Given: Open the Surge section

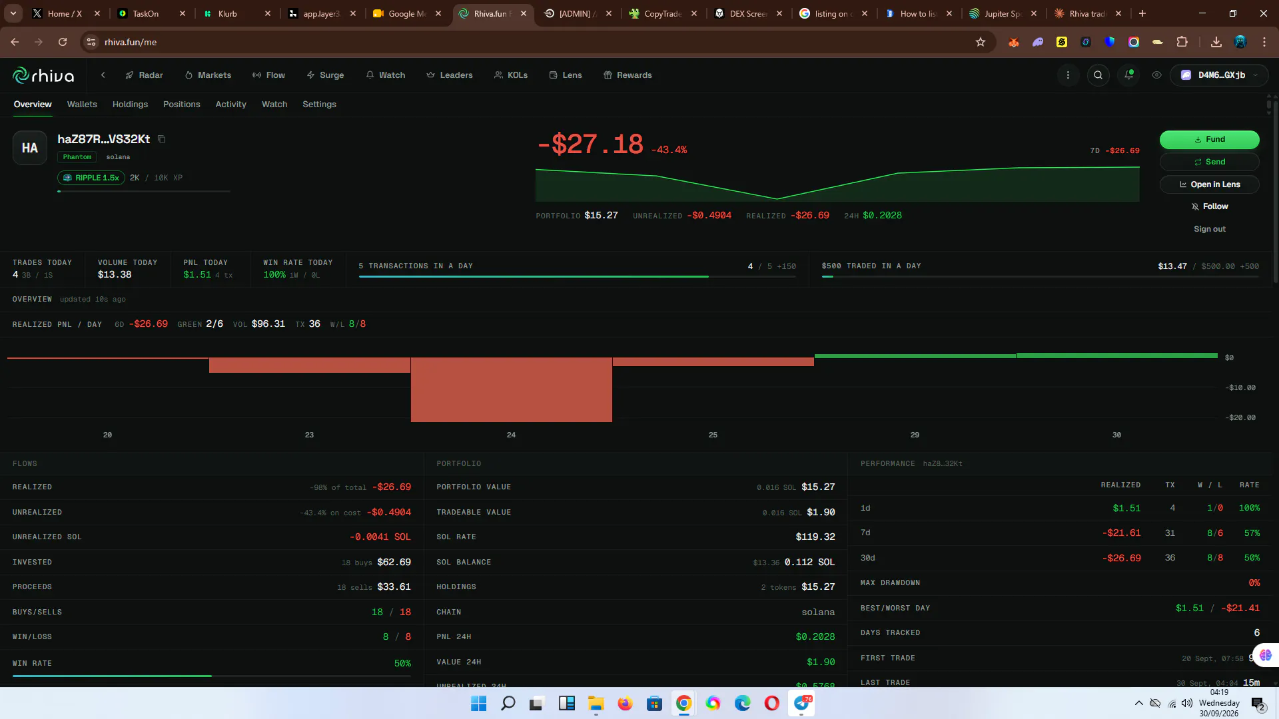Looking at the screenshot, I should tap(325, 75).
